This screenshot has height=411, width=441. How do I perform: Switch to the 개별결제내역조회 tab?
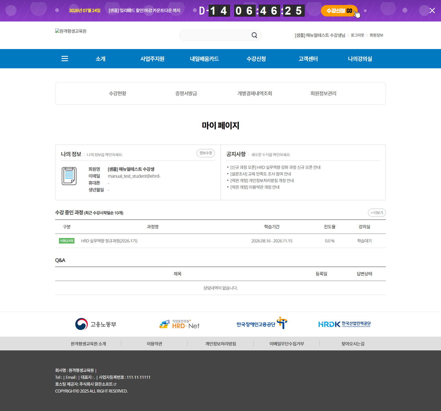255,93
